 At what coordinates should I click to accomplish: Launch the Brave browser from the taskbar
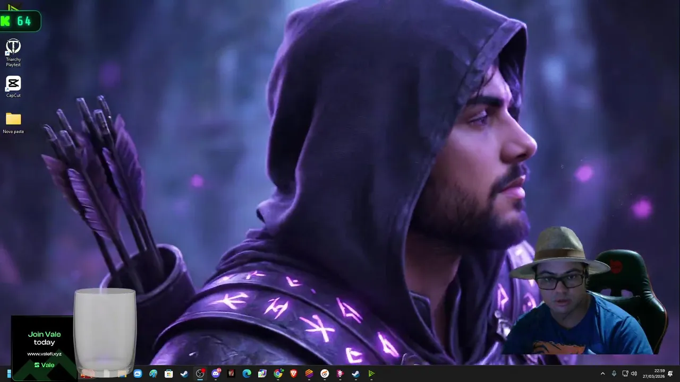293,374
